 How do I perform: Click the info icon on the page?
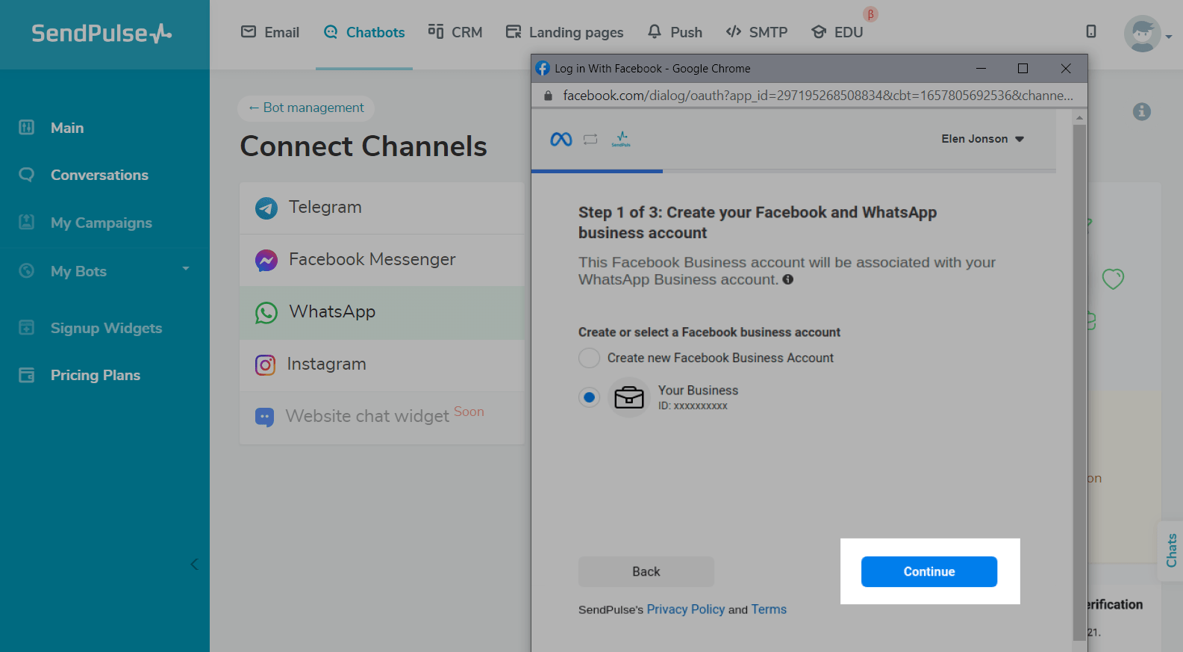(1142, 111)
